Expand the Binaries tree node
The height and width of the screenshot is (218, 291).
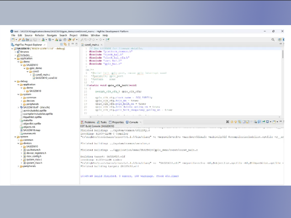pos(16,52)
